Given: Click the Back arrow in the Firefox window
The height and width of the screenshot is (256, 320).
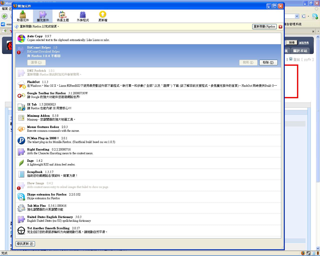Looking at the screenshot, I should 4,16.
